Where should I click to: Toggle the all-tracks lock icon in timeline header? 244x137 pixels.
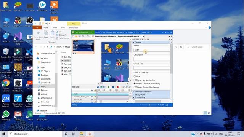95,91
